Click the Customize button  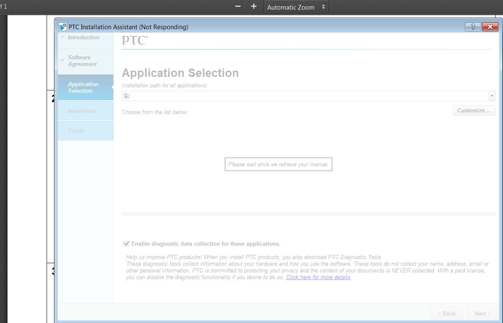(474, 110)
